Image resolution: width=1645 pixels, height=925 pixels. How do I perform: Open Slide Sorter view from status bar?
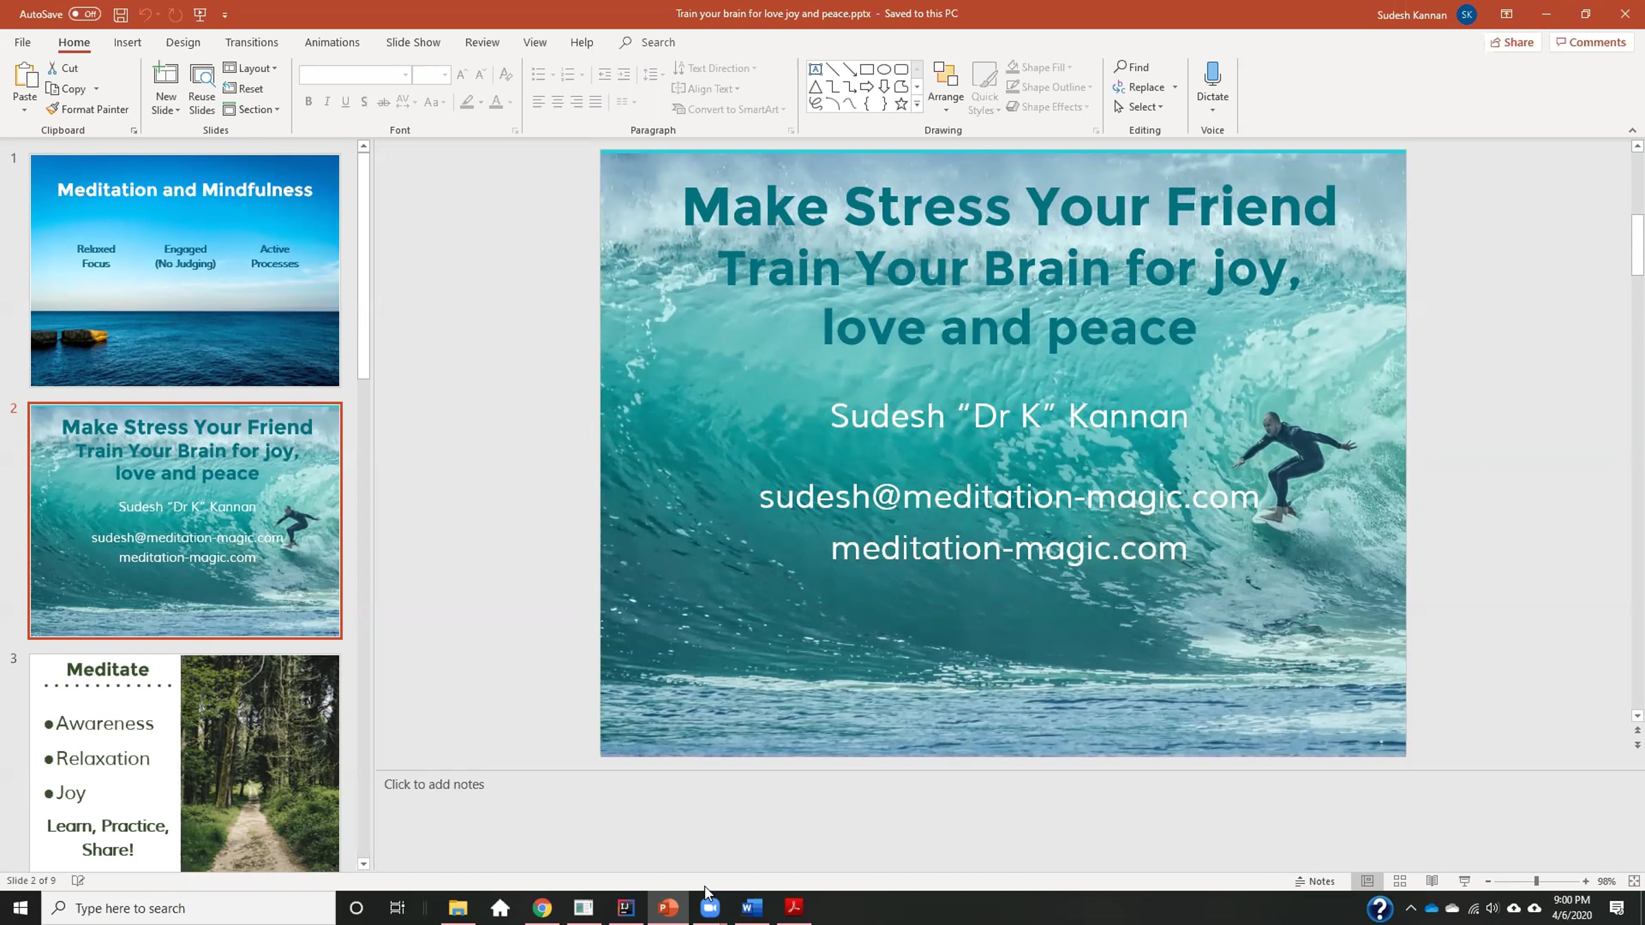coord(1400,881)
